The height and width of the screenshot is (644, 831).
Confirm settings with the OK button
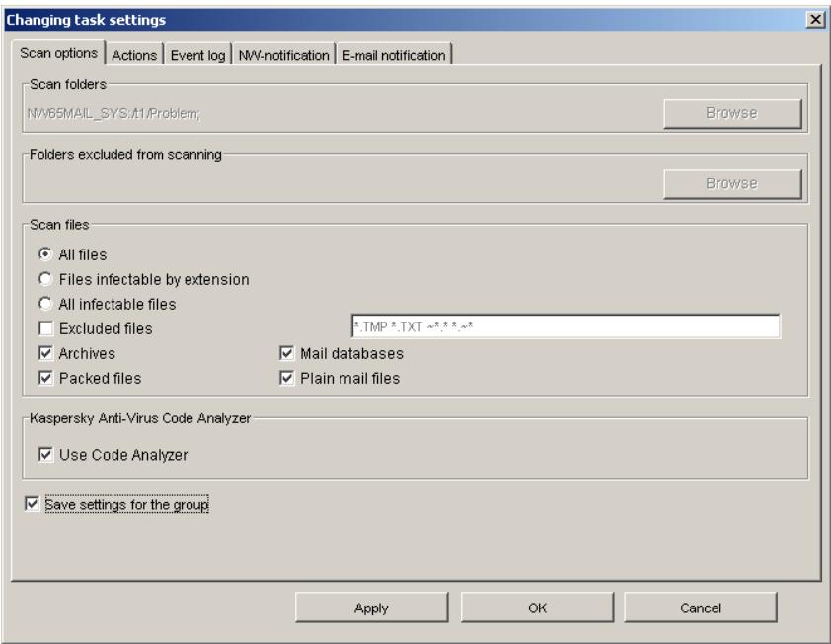pyautogui.click(x=537, y=608)
